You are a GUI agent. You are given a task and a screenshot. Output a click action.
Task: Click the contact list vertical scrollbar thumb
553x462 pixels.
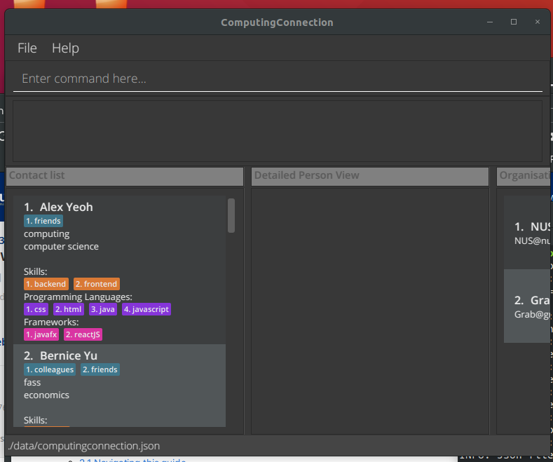click(231, 215)
